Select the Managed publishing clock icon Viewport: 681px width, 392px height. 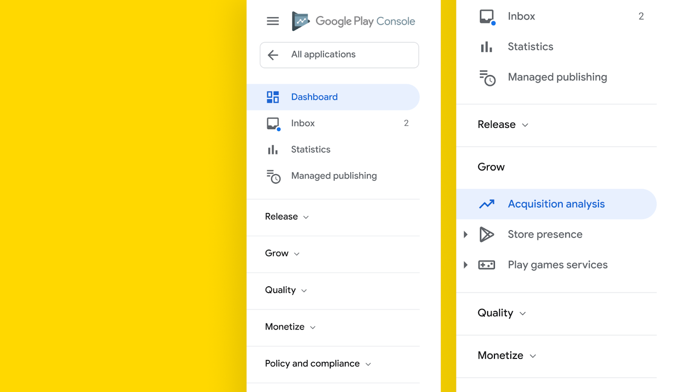point(273,176)
